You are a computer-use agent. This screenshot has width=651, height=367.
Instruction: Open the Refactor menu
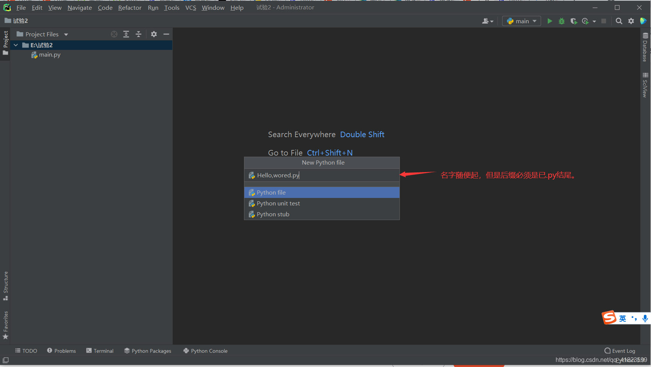tap(130, 7)
